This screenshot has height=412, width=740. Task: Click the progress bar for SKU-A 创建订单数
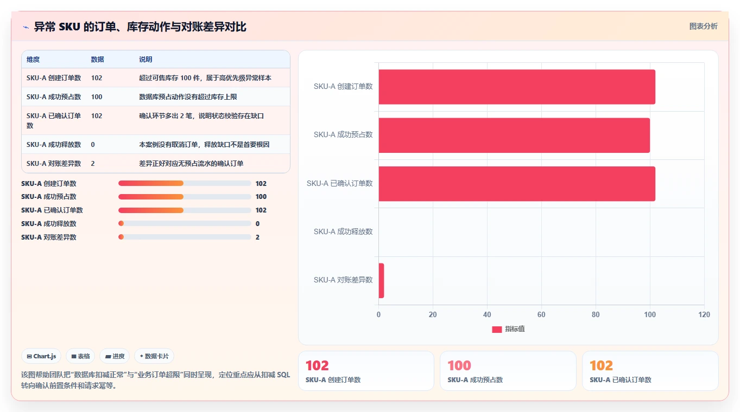point(185,183)
